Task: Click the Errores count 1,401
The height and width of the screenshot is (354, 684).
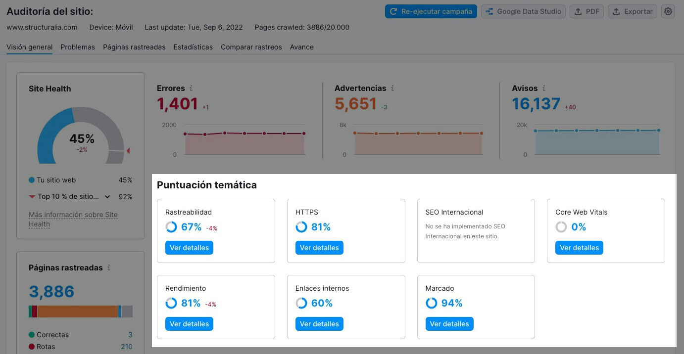Action: click(177, 104)
